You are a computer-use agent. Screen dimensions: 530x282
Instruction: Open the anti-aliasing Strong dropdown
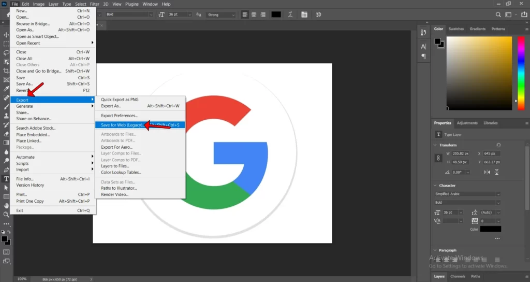point(233,15)
